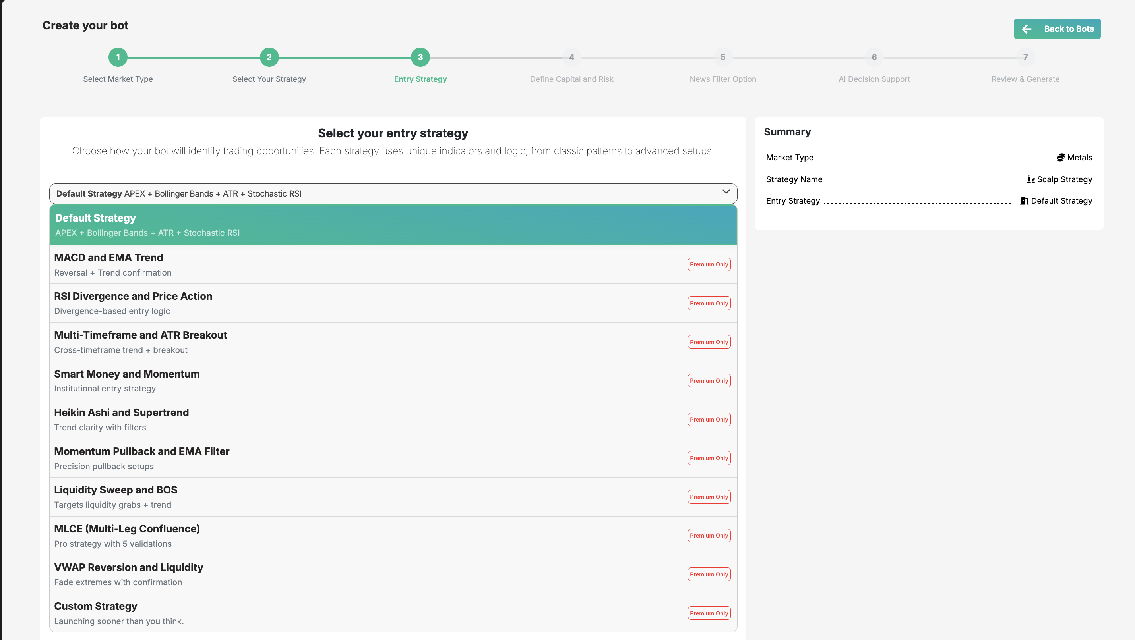Select Heikin Ashi and Supertrend entry
Viewport: 1135px width, 640px height.
pyautogui.click(x=353, y=420)
